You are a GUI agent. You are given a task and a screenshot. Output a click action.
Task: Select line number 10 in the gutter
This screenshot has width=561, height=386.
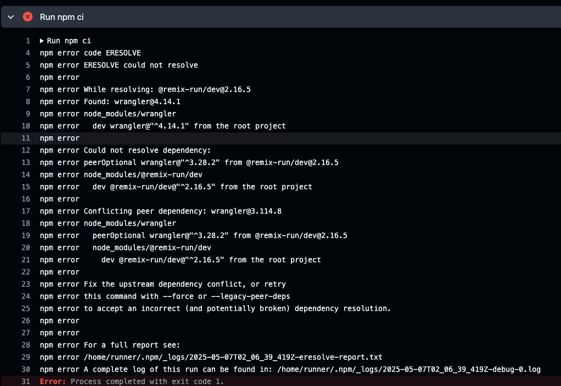(26, 126)
